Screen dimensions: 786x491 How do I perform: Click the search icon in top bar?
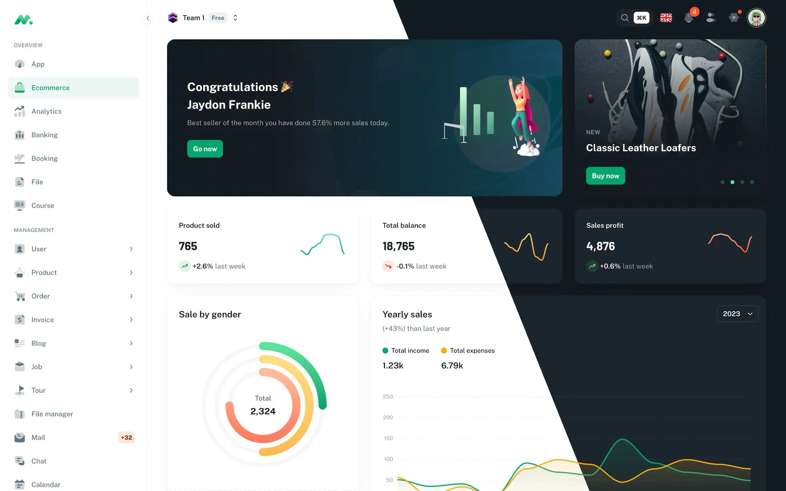(x=625, y=18)
